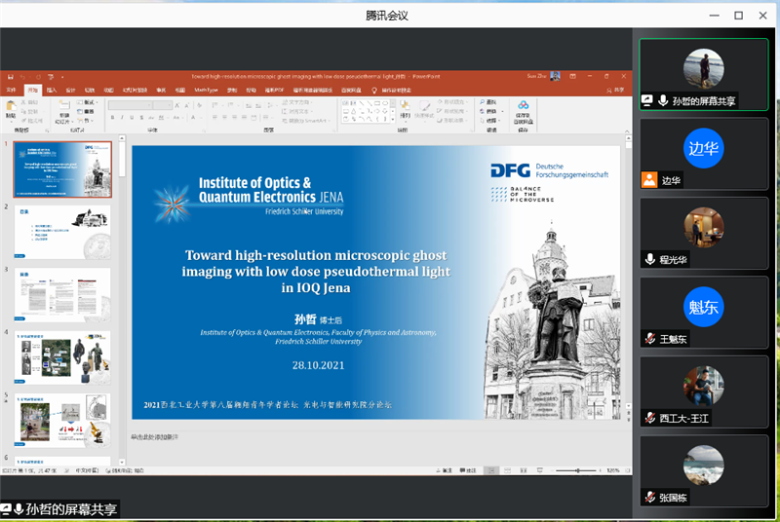Click the Save to Baidu Netdisk cloud icon
Screen dimensions: 780x522
click(523, 105)
